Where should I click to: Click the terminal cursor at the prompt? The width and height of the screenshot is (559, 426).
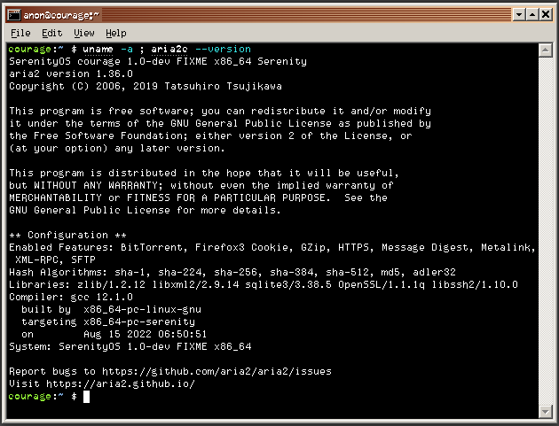(87, 397)
